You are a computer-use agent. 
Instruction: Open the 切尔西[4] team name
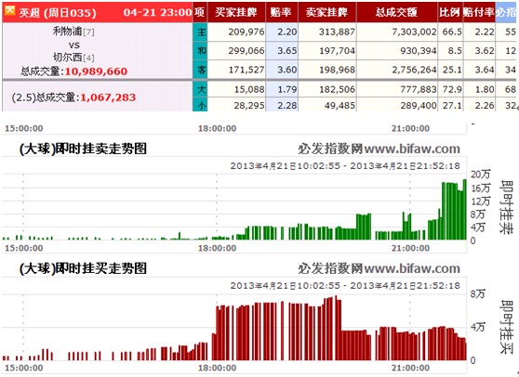click(x=73, y=58)
